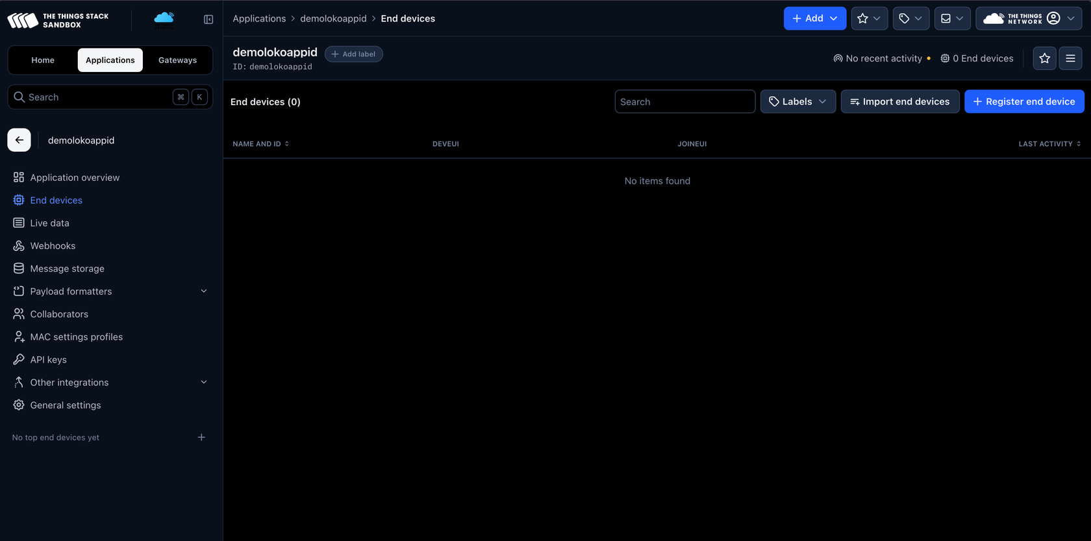Switch to the Home tab

(43, 60)
